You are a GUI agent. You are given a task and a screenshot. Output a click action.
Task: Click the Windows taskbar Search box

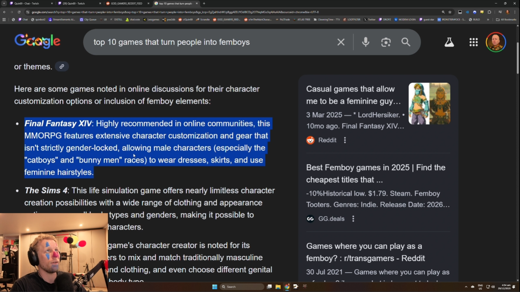tap(242, 287)
